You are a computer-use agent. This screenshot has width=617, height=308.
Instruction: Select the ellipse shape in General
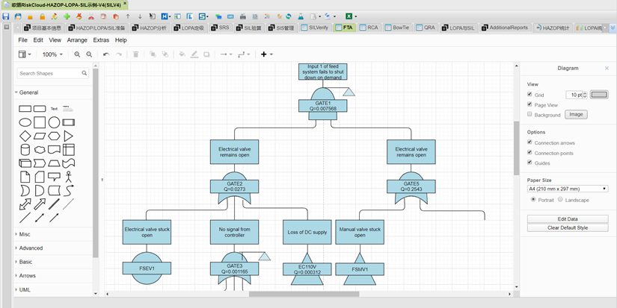[x=25, y=122]
